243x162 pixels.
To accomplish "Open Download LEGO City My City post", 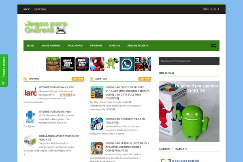I will 128,93.
